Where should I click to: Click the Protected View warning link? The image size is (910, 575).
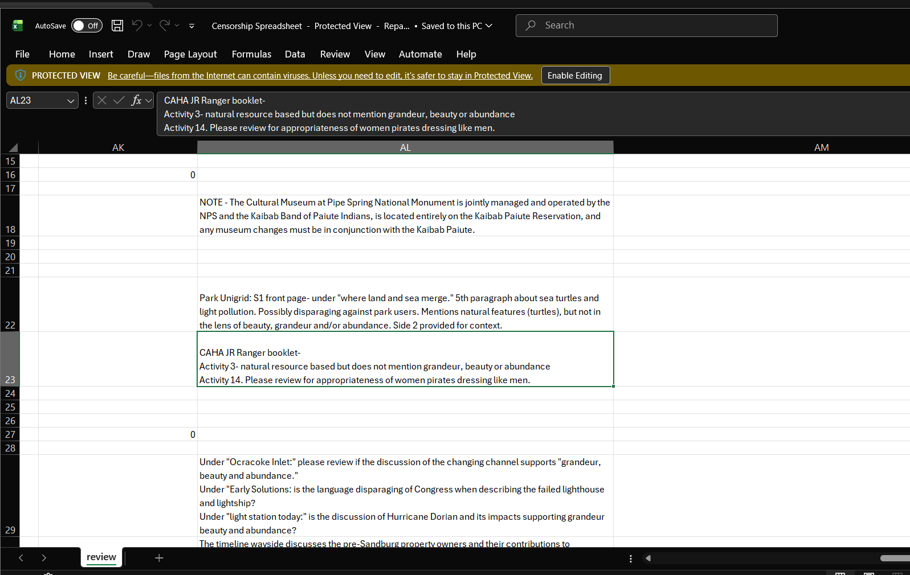(x=320, y=76)
